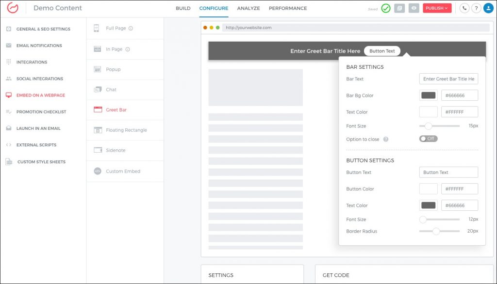The image size is (497, 284).
Task: Click the Button Text preview button
Action: tap(382, 51)
